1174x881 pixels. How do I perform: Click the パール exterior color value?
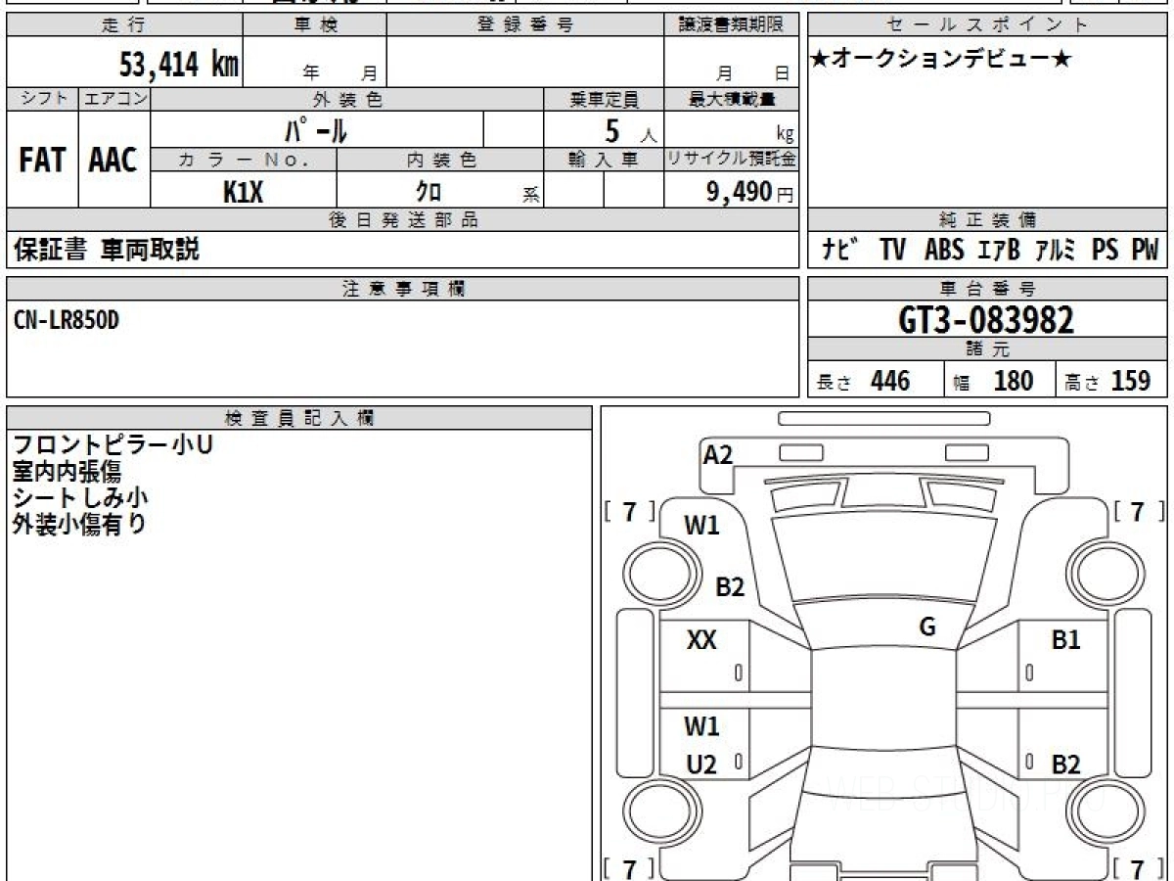[316, 129]
